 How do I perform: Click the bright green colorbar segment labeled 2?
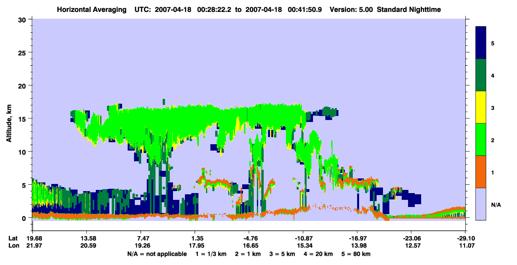(x=481, y=139)
